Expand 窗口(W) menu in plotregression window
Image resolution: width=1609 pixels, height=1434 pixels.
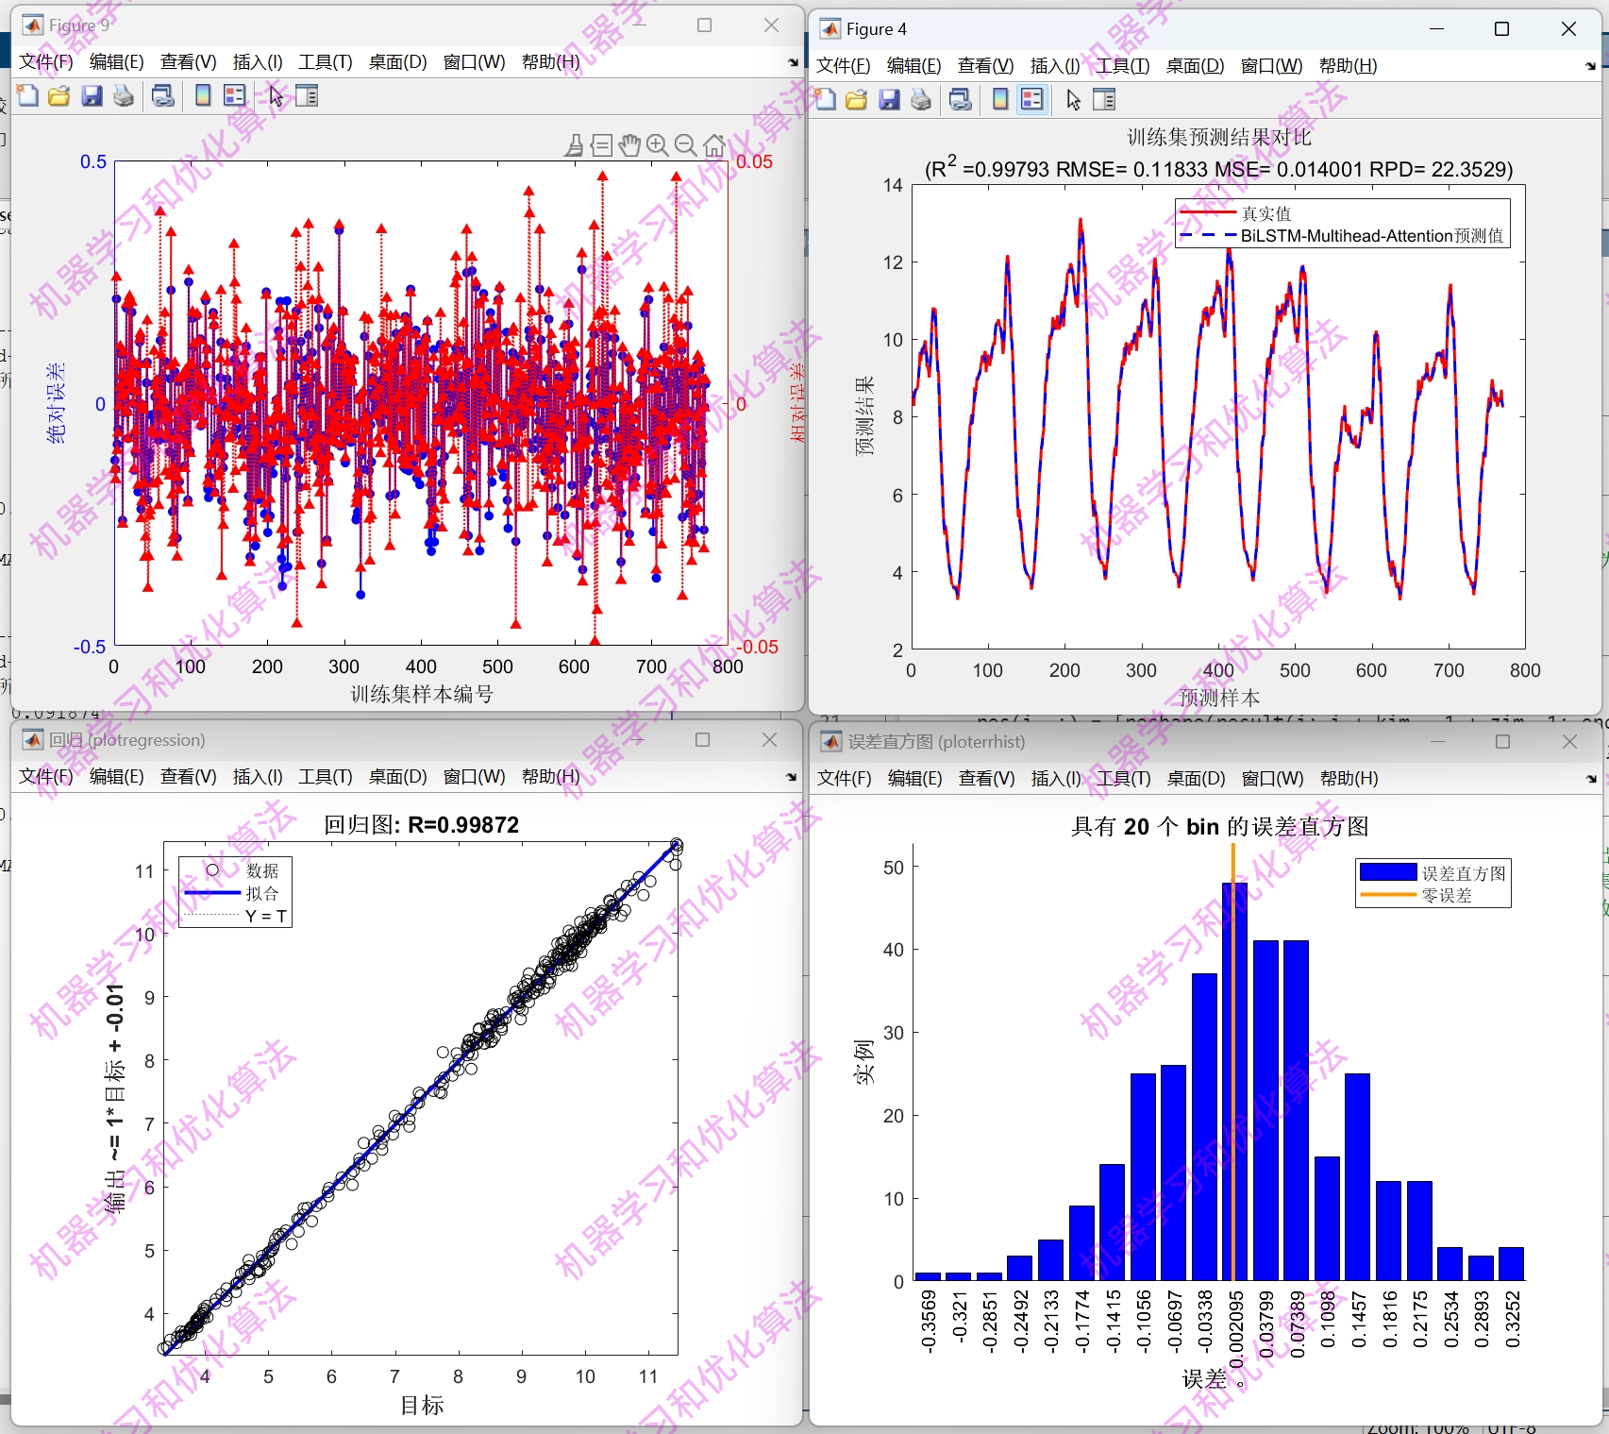pos(475,777)
